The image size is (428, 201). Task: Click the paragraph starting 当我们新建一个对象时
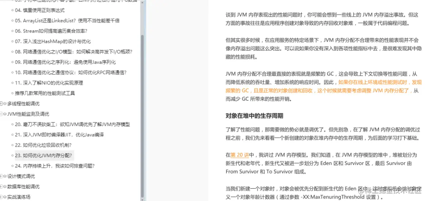[x=324, y=193]
